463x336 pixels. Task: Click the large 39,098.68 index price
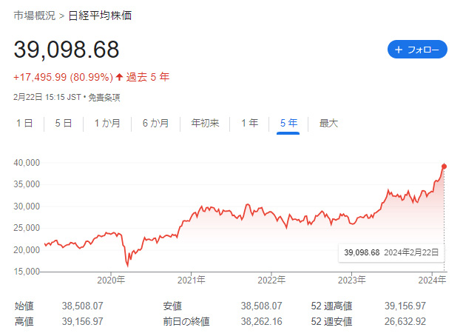pyautogui.click(x=67, y=50)
